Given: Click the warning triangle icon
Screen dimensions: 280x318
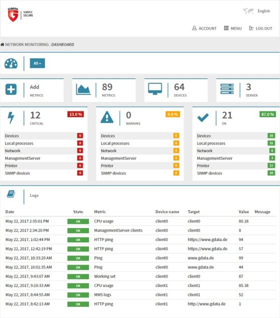Looking at the screenshot, I should click(x=107, y=117).
